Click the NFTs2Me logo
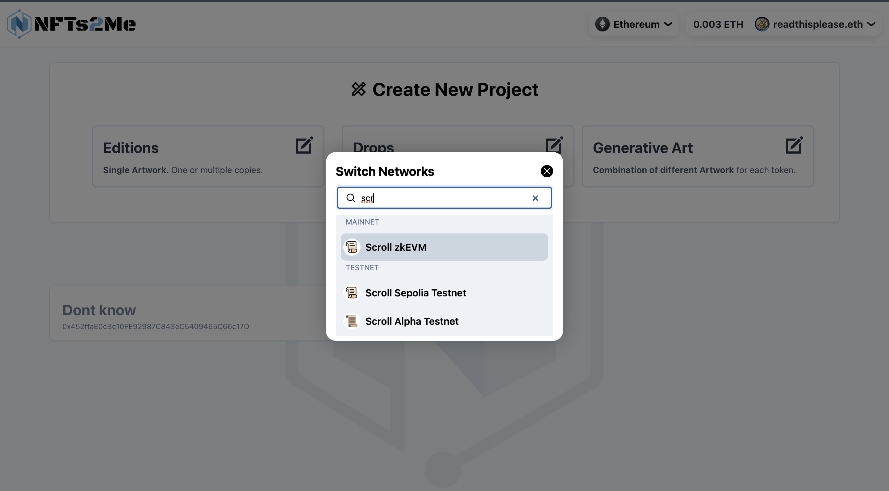The image size is (889, 491). [71, 24]
